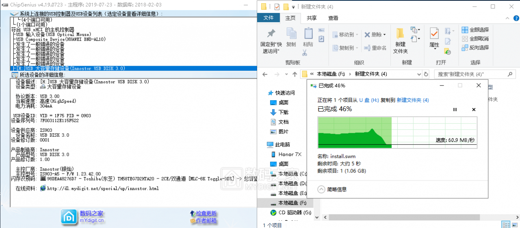Click the History icon in the Open group
Screen dimensions: 520x228
[x=447, y=52]
